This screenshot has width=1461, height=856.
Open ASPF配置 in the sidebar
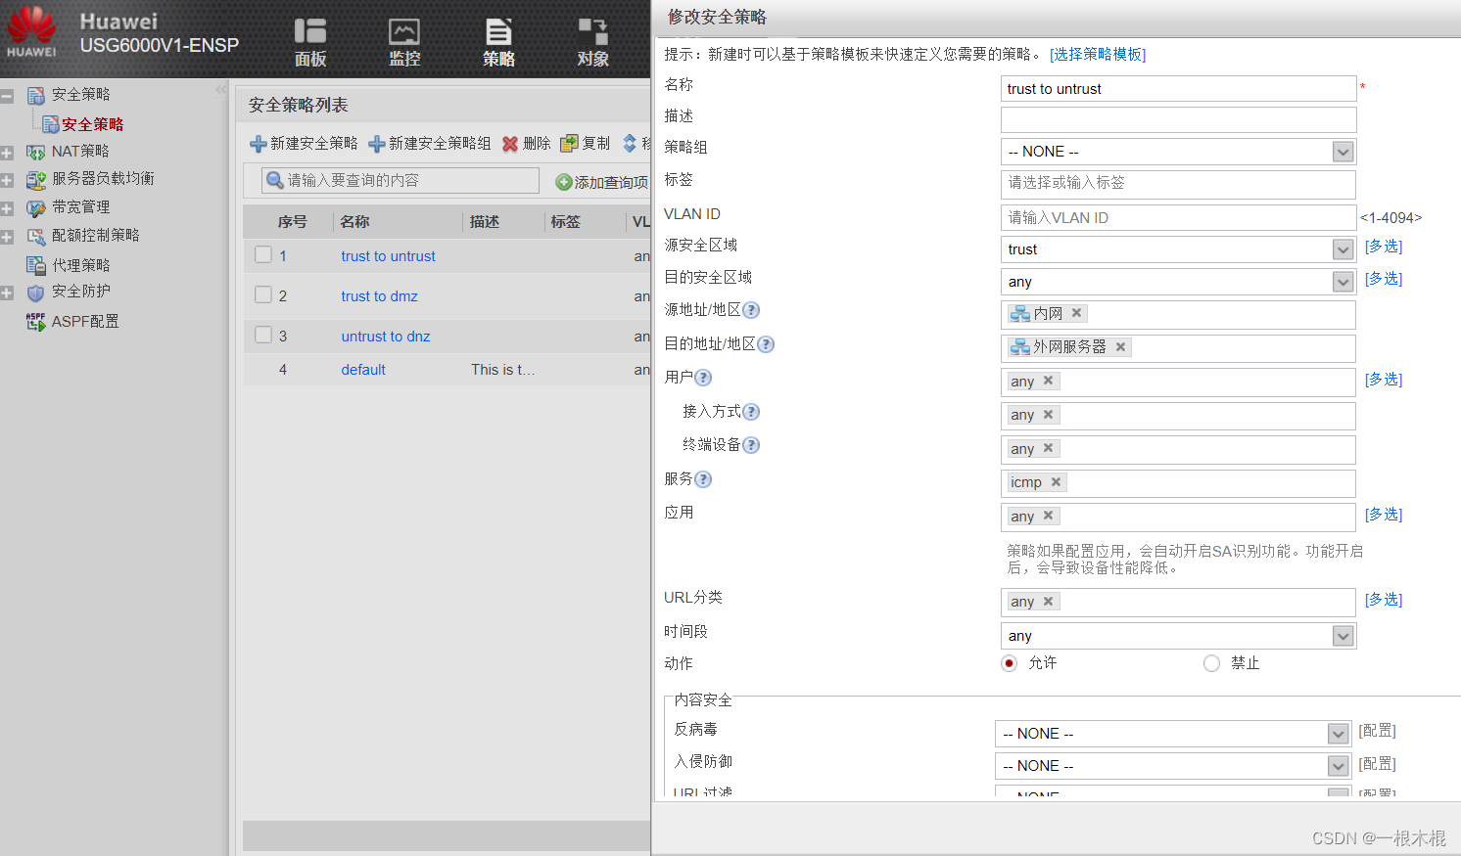coord(85,322)
